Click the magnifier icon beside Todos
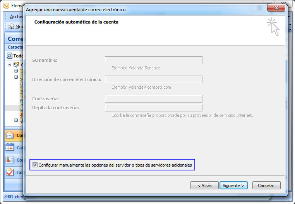This screenshot has height=204, width=295. (10, 56)
